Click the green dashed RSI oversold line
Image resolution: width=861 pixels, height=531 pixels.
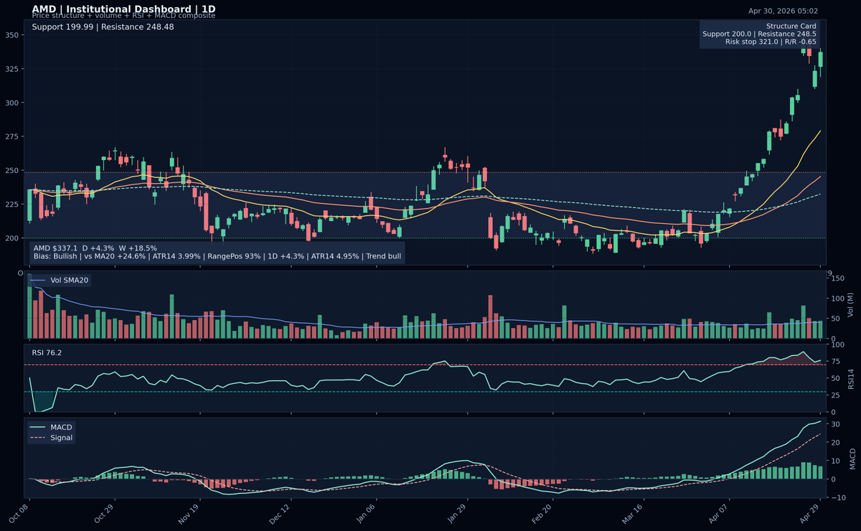(425, 392)
